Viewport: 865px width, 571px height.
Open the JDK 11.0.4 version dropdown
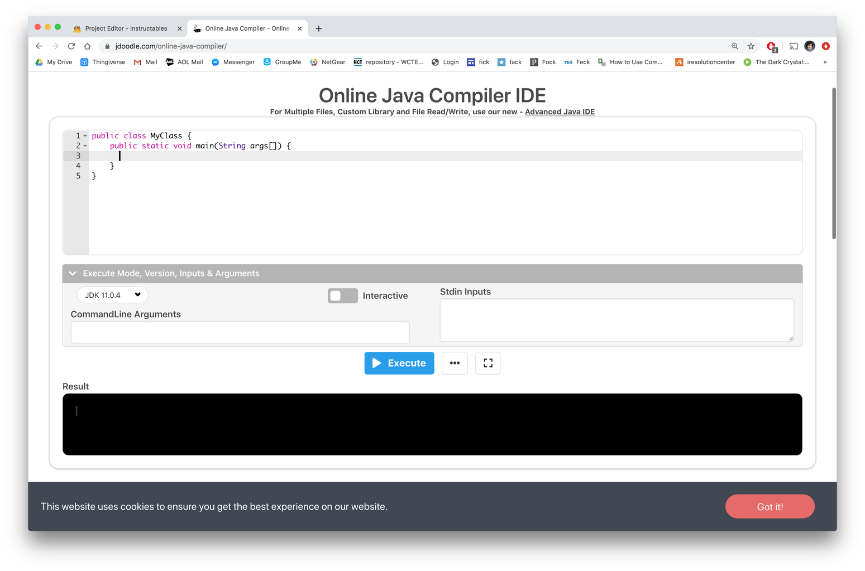pyautogui.click(x=112, y=294)
